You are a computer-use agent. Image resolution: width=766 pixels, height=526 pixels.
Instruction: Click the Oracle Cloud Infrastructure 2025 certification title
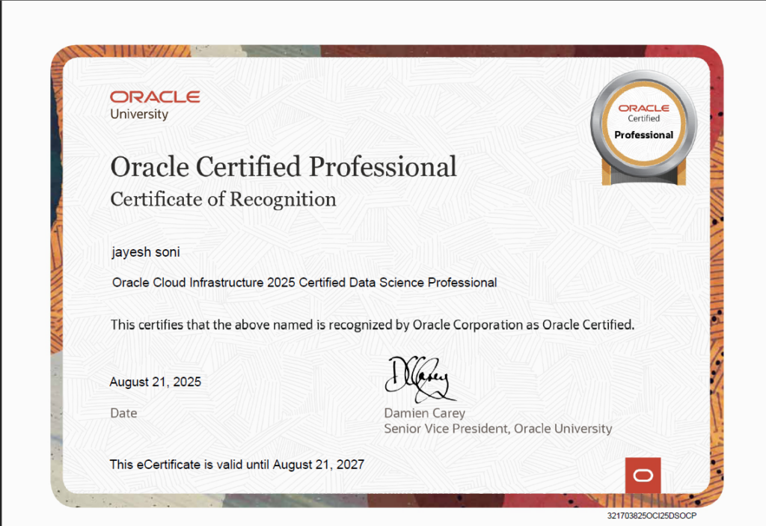[304, 283]
